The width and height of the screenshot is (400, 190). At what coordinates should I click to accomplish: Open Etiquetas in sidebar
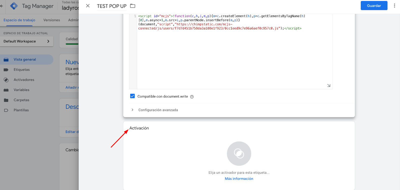point(26,70)
